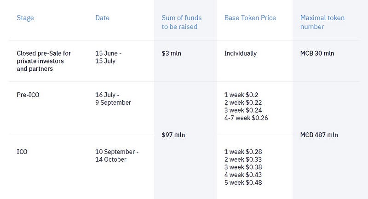Click the $97 mln funds value
Viewport: 368px width, 199px height.
[x=173, y=135]
